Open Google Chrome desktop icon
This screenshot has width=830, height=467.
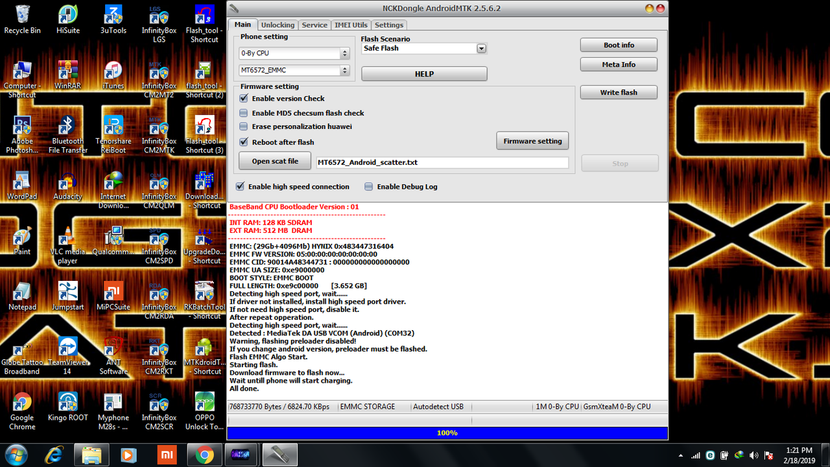[x=22, y=412]
